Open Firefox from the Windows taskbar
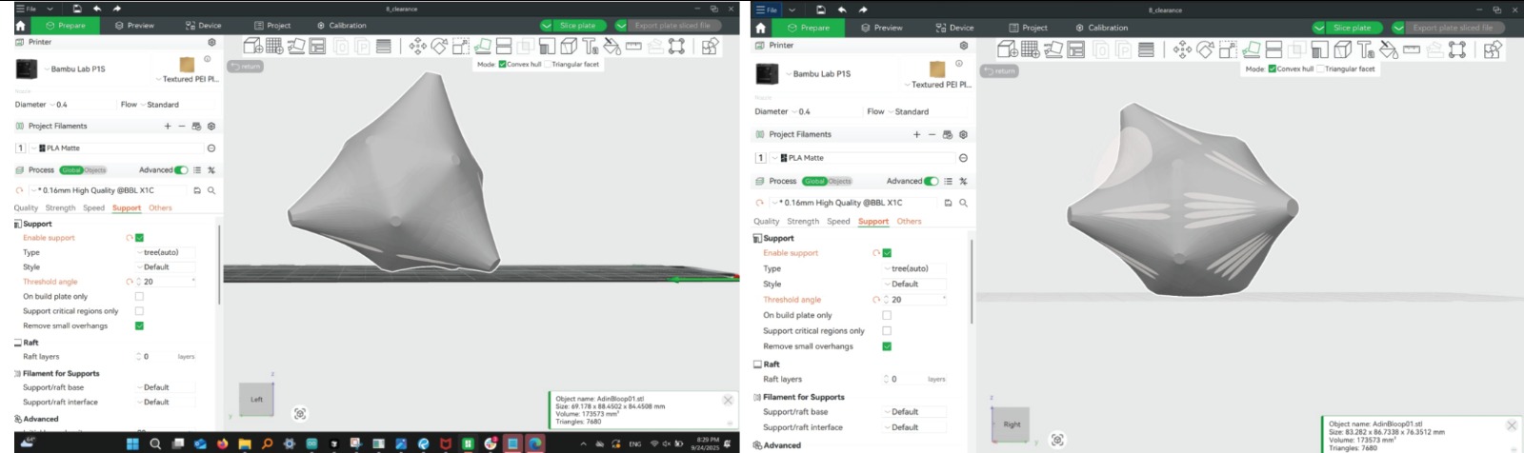Viewport: 1524px width, 453px height. point(222,443)
